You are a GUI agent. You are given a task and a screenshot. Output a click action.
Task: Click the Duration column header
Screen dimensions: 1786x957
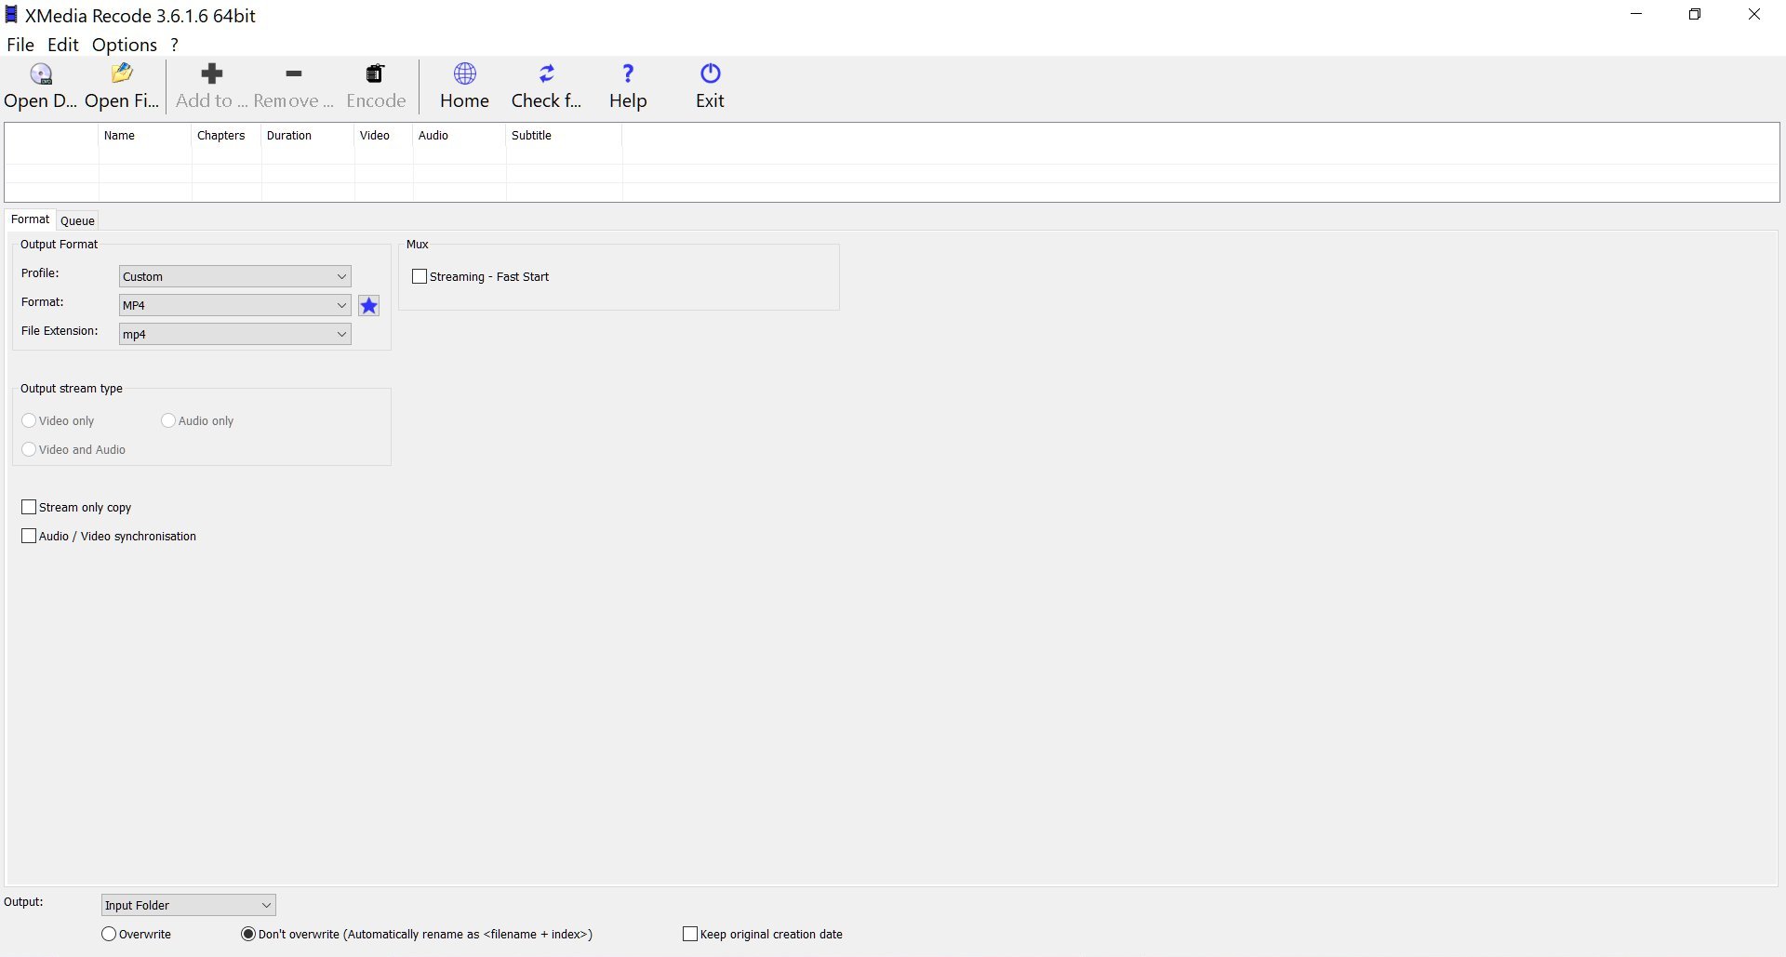[x=308, y=136]
